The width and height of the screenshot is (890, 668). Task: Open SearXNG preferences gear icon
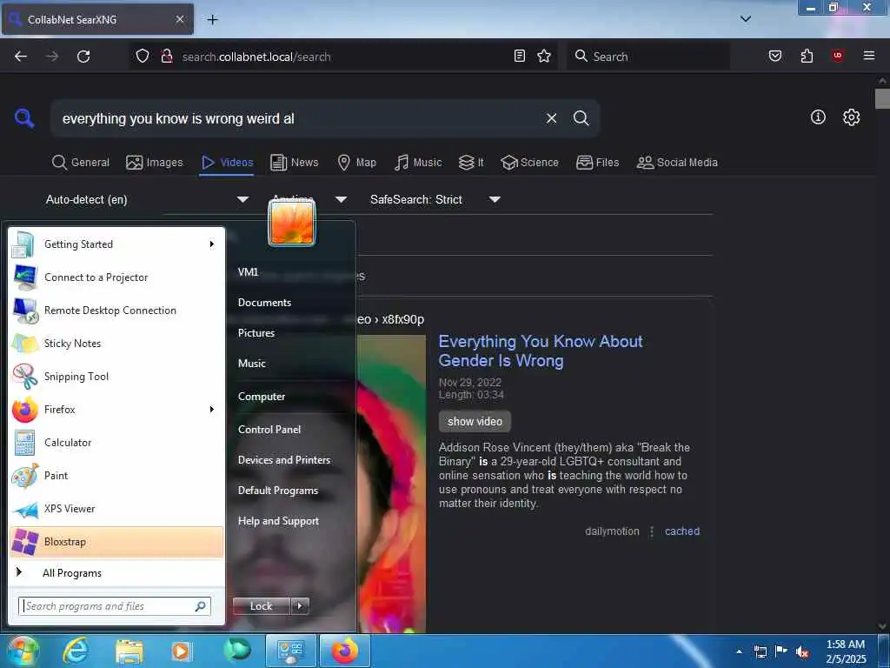coord(851,117)
